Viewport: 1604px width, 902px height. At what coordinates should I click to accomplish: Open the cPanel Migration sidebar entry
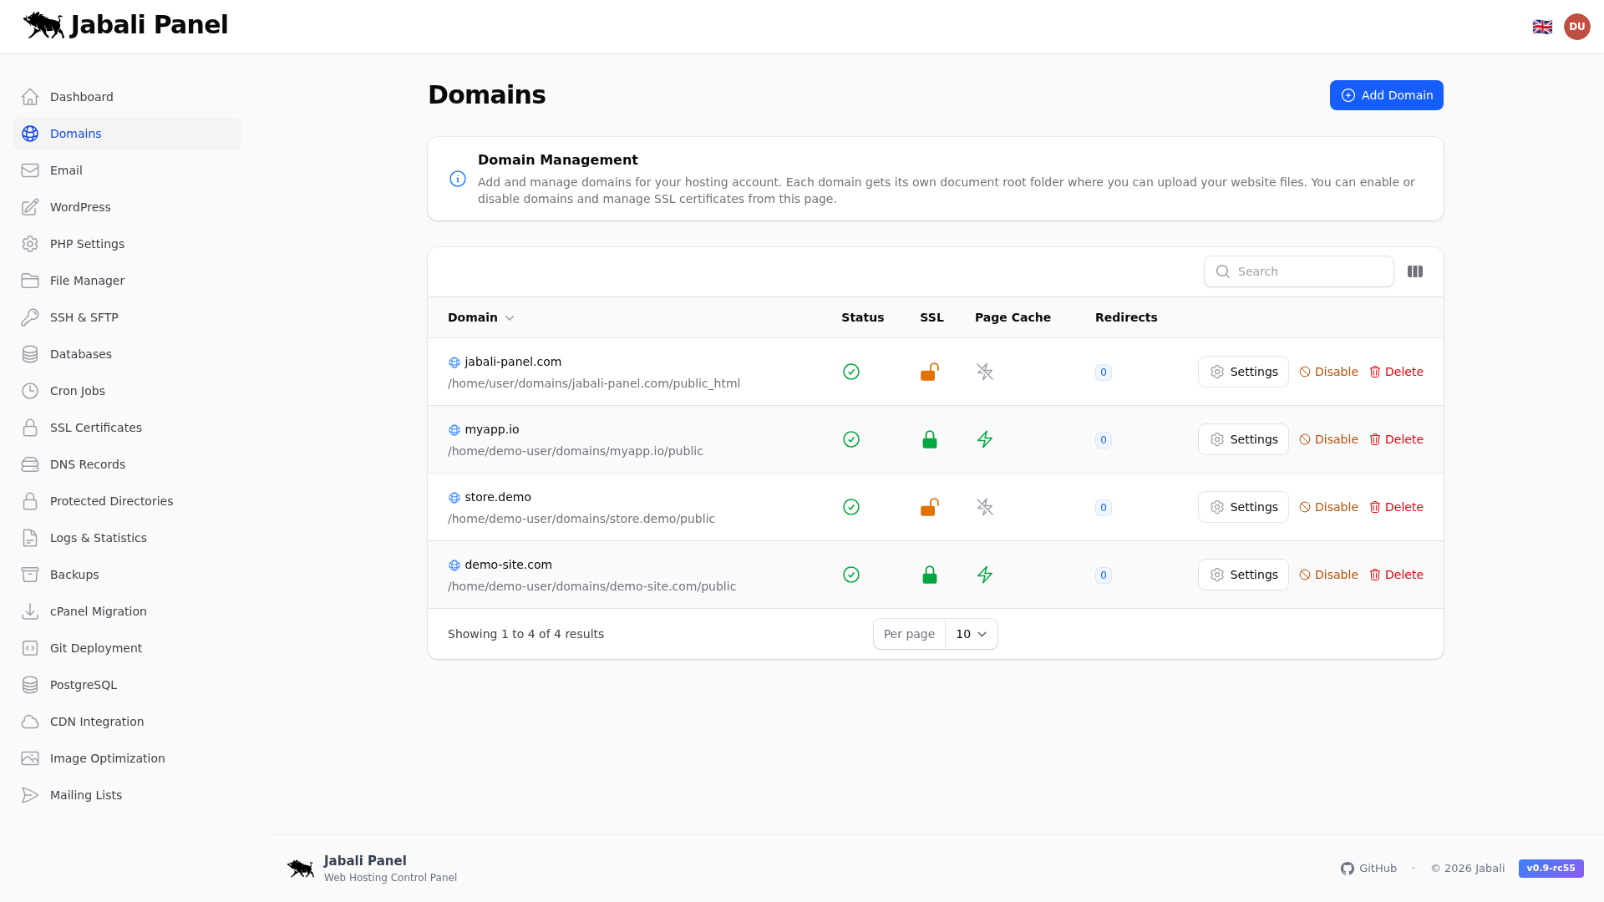[x=97, y=611]
